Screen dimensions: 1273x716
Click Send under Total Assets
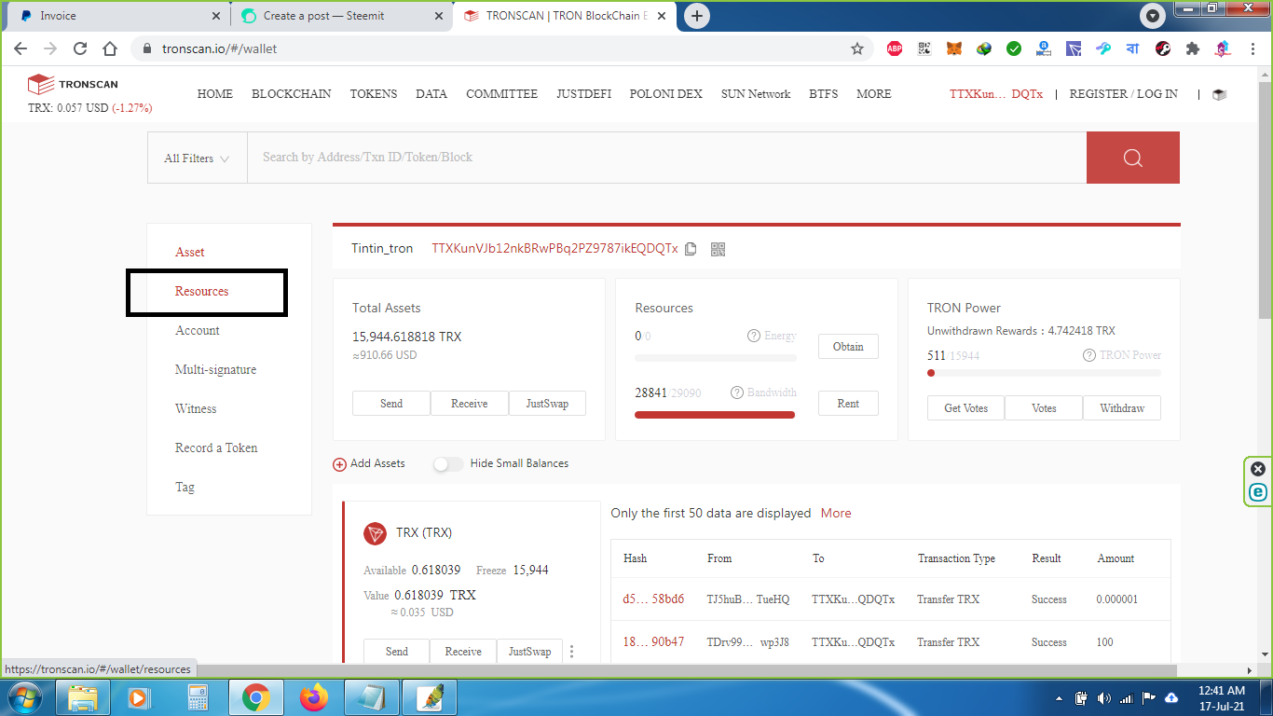[391, 404]
